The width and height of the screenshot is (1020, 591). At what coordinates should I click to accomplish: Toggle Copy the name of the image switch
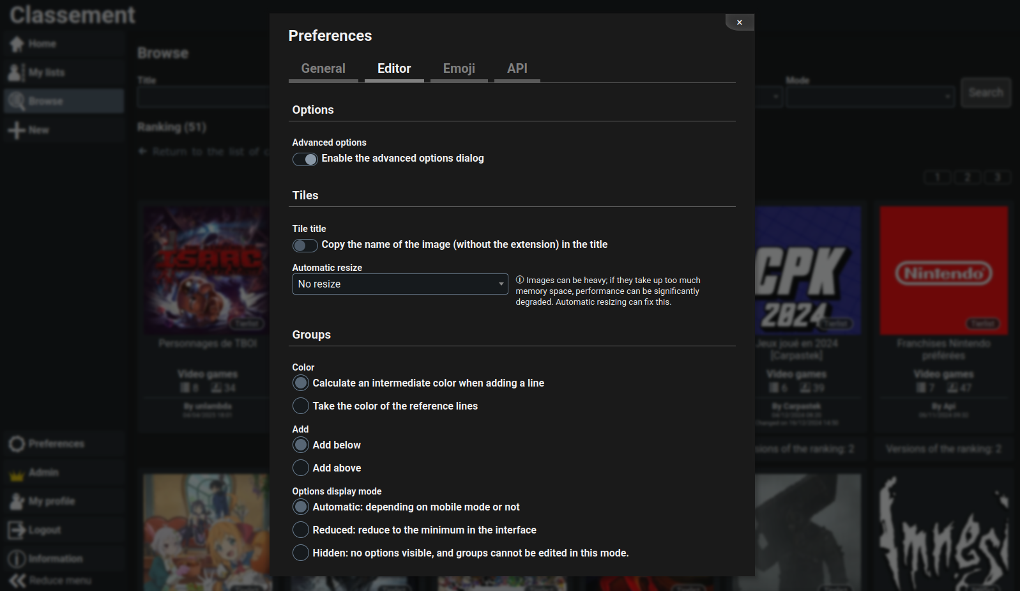coord(305,245)
